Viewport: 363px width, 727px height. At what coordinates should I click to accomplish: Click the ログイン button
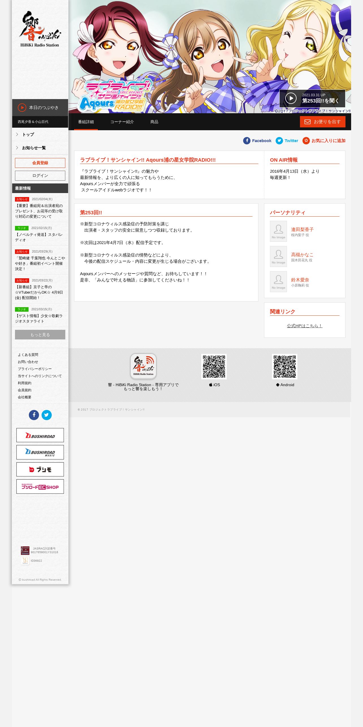pyautogui.click(x=40, y=176)
